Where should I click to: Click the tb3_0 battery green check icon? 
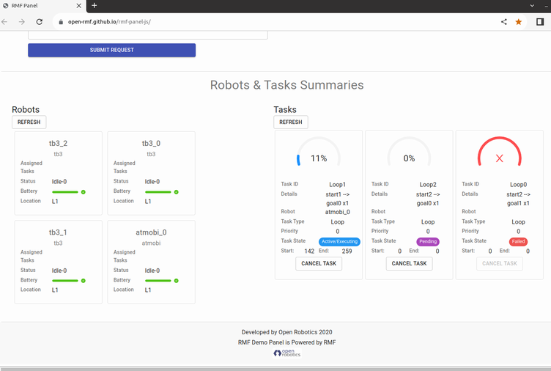pyautogui.click(x=177, y=192)
